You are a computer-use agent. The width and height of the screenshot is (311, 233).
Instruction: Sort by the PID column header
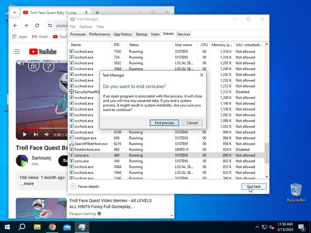coord(119,45)
